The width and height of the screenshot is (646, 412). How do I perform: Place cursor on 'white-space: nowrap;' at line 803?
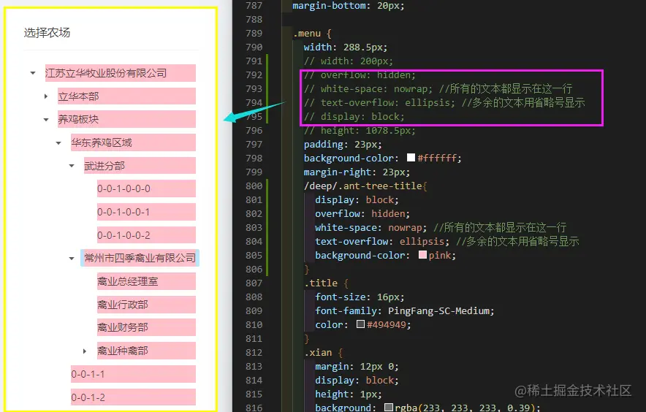[x=370, y=227]
